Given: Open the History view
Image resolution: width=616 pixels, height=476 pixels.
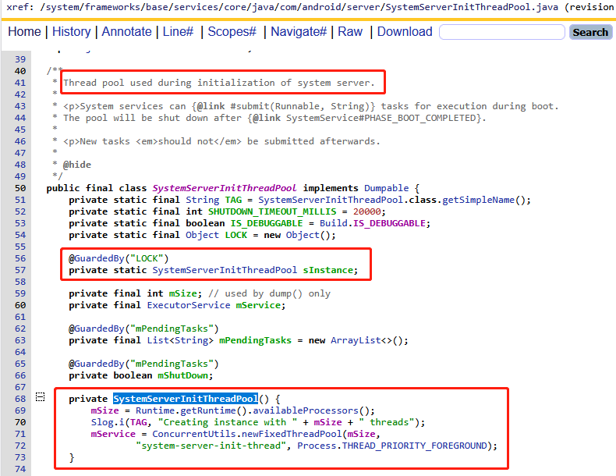Looking at the screenshot, I should tap(71, 32).
